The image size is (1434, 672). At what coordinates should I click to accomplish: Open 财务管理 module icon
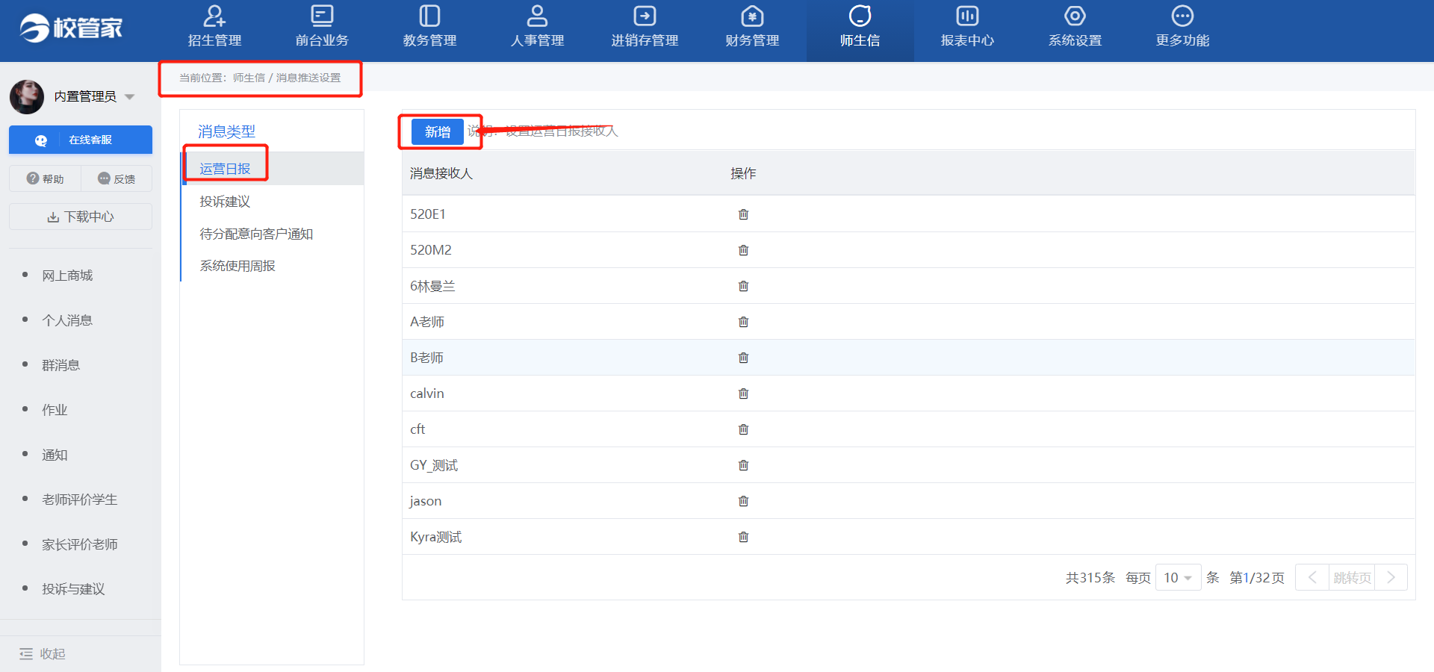[x=752, y=16]
